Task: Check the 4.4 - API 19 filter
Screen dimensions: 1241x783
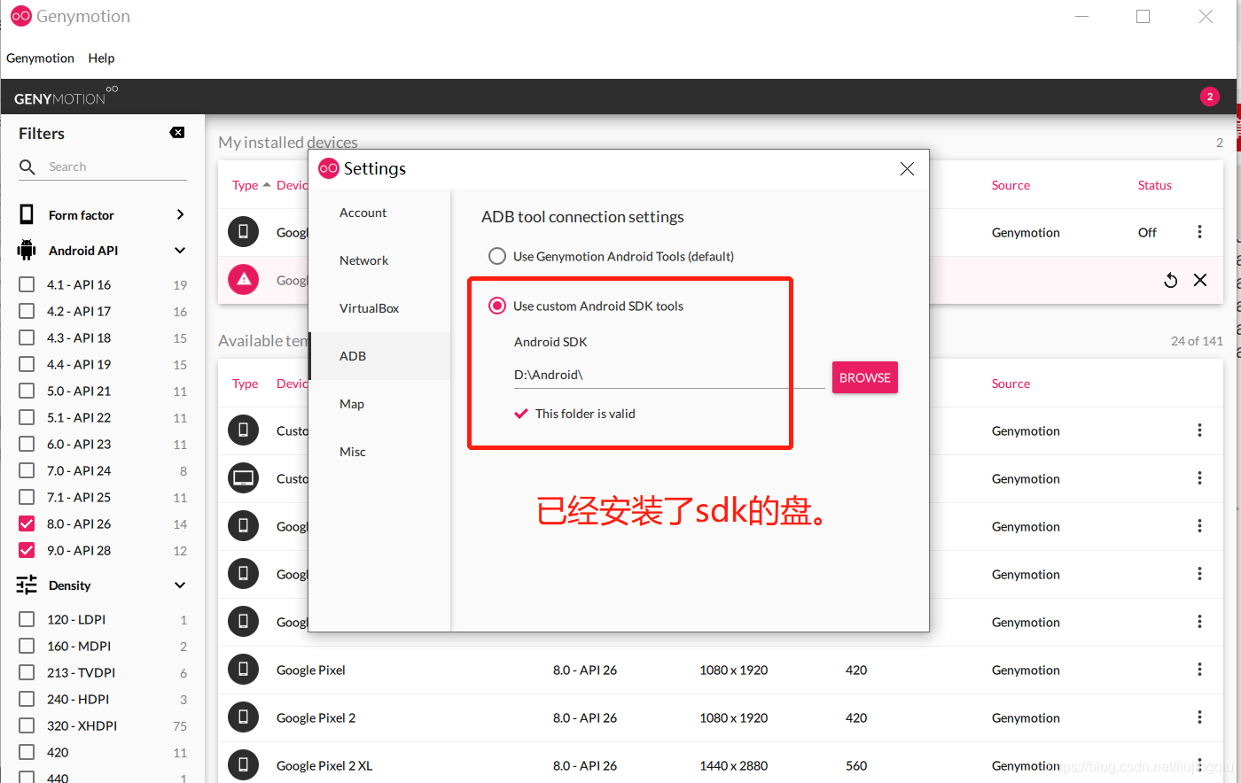Action: tap(27, 364)
